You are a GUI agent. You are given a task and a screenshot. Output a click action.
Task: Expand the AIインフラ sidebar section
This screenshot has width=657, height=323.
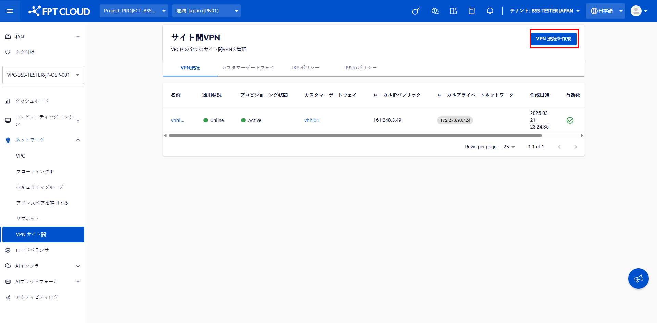tap(43, 266)
